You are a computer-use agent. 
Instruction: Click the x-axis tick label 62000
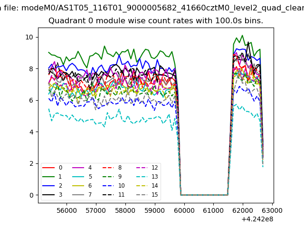pos(243,210)
